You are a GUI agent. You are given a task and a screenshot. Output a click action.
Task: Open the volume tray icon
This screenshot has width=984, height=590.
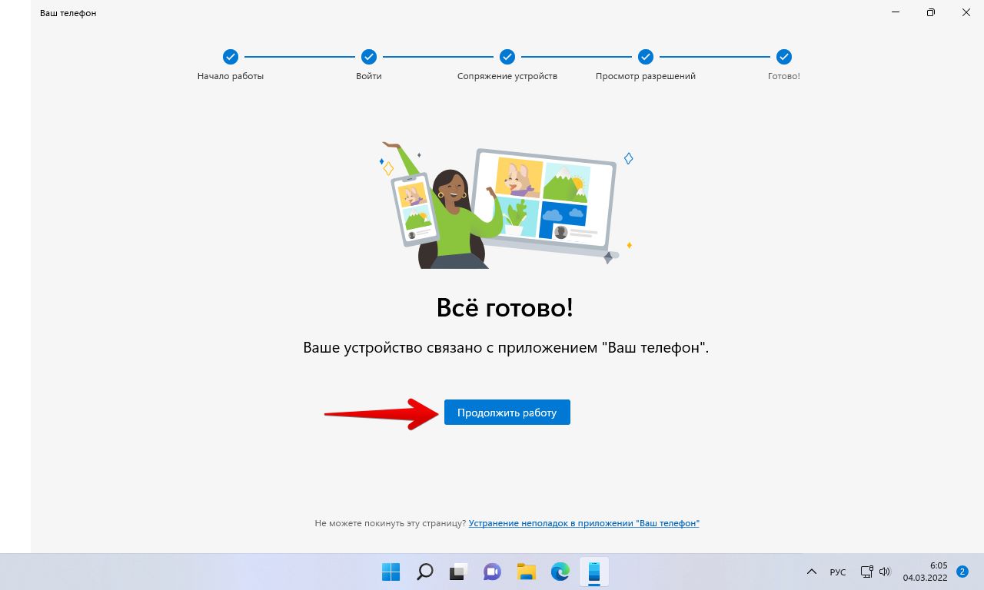point(885,572)
